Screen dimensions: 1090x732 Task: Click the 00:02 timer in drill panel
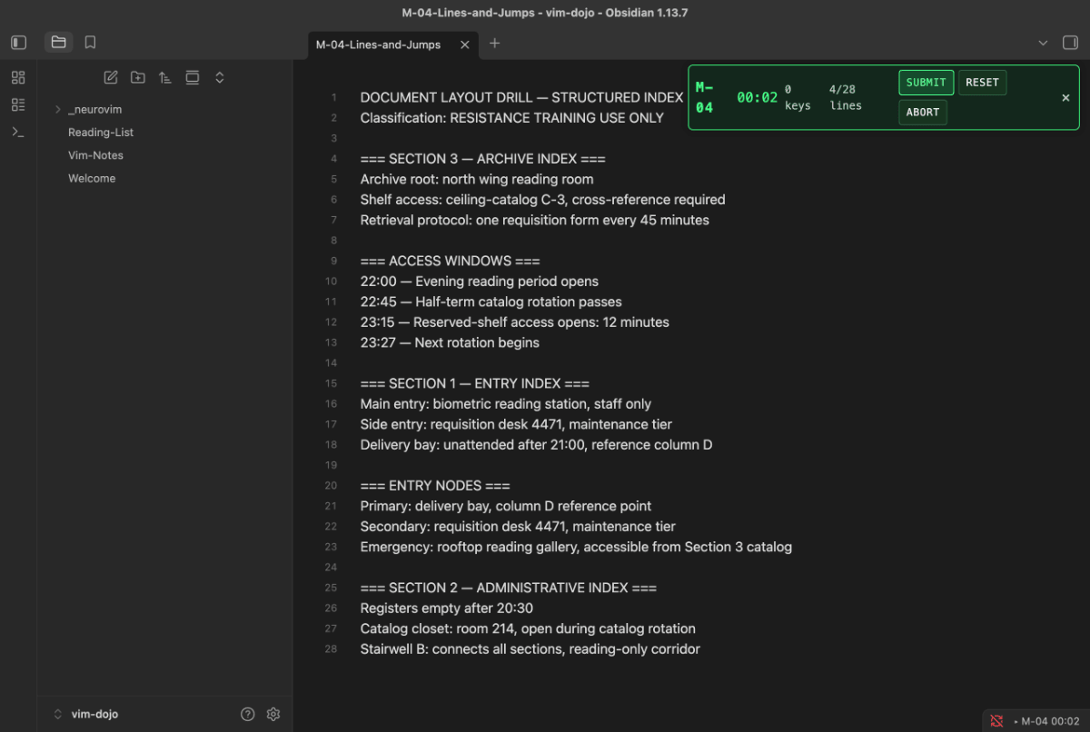pos(758,98)
